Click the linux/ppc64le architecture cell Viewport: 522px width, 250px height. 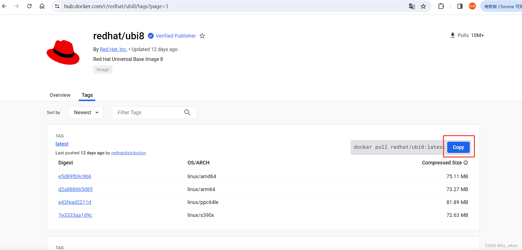(203, 202)
